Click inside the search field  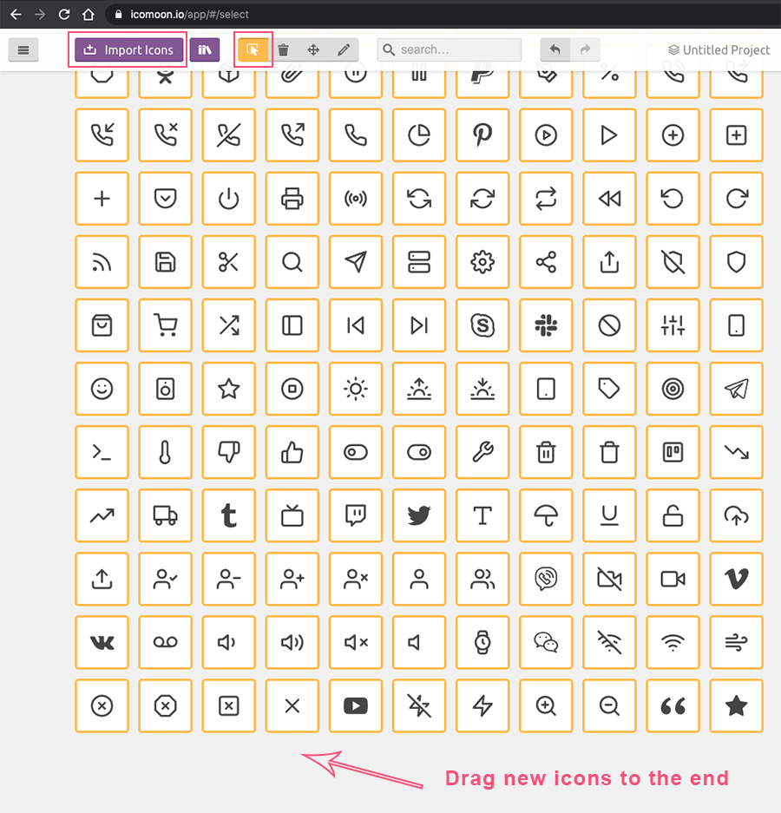point(449,49)
